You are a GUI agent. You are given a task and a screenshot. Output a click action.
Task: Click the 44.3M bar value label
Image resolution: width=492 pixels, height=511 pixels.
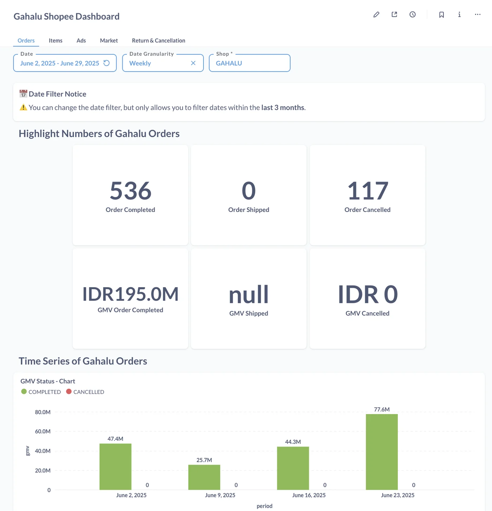click(293, 442)
